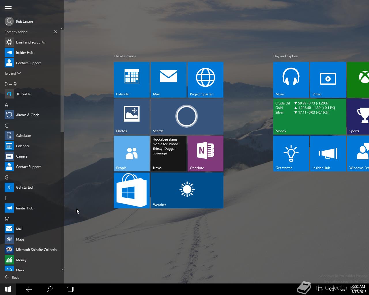Screen dimensions: 369x295
Task: Open the Xbox tile
Action: click(x=358, y=80)
